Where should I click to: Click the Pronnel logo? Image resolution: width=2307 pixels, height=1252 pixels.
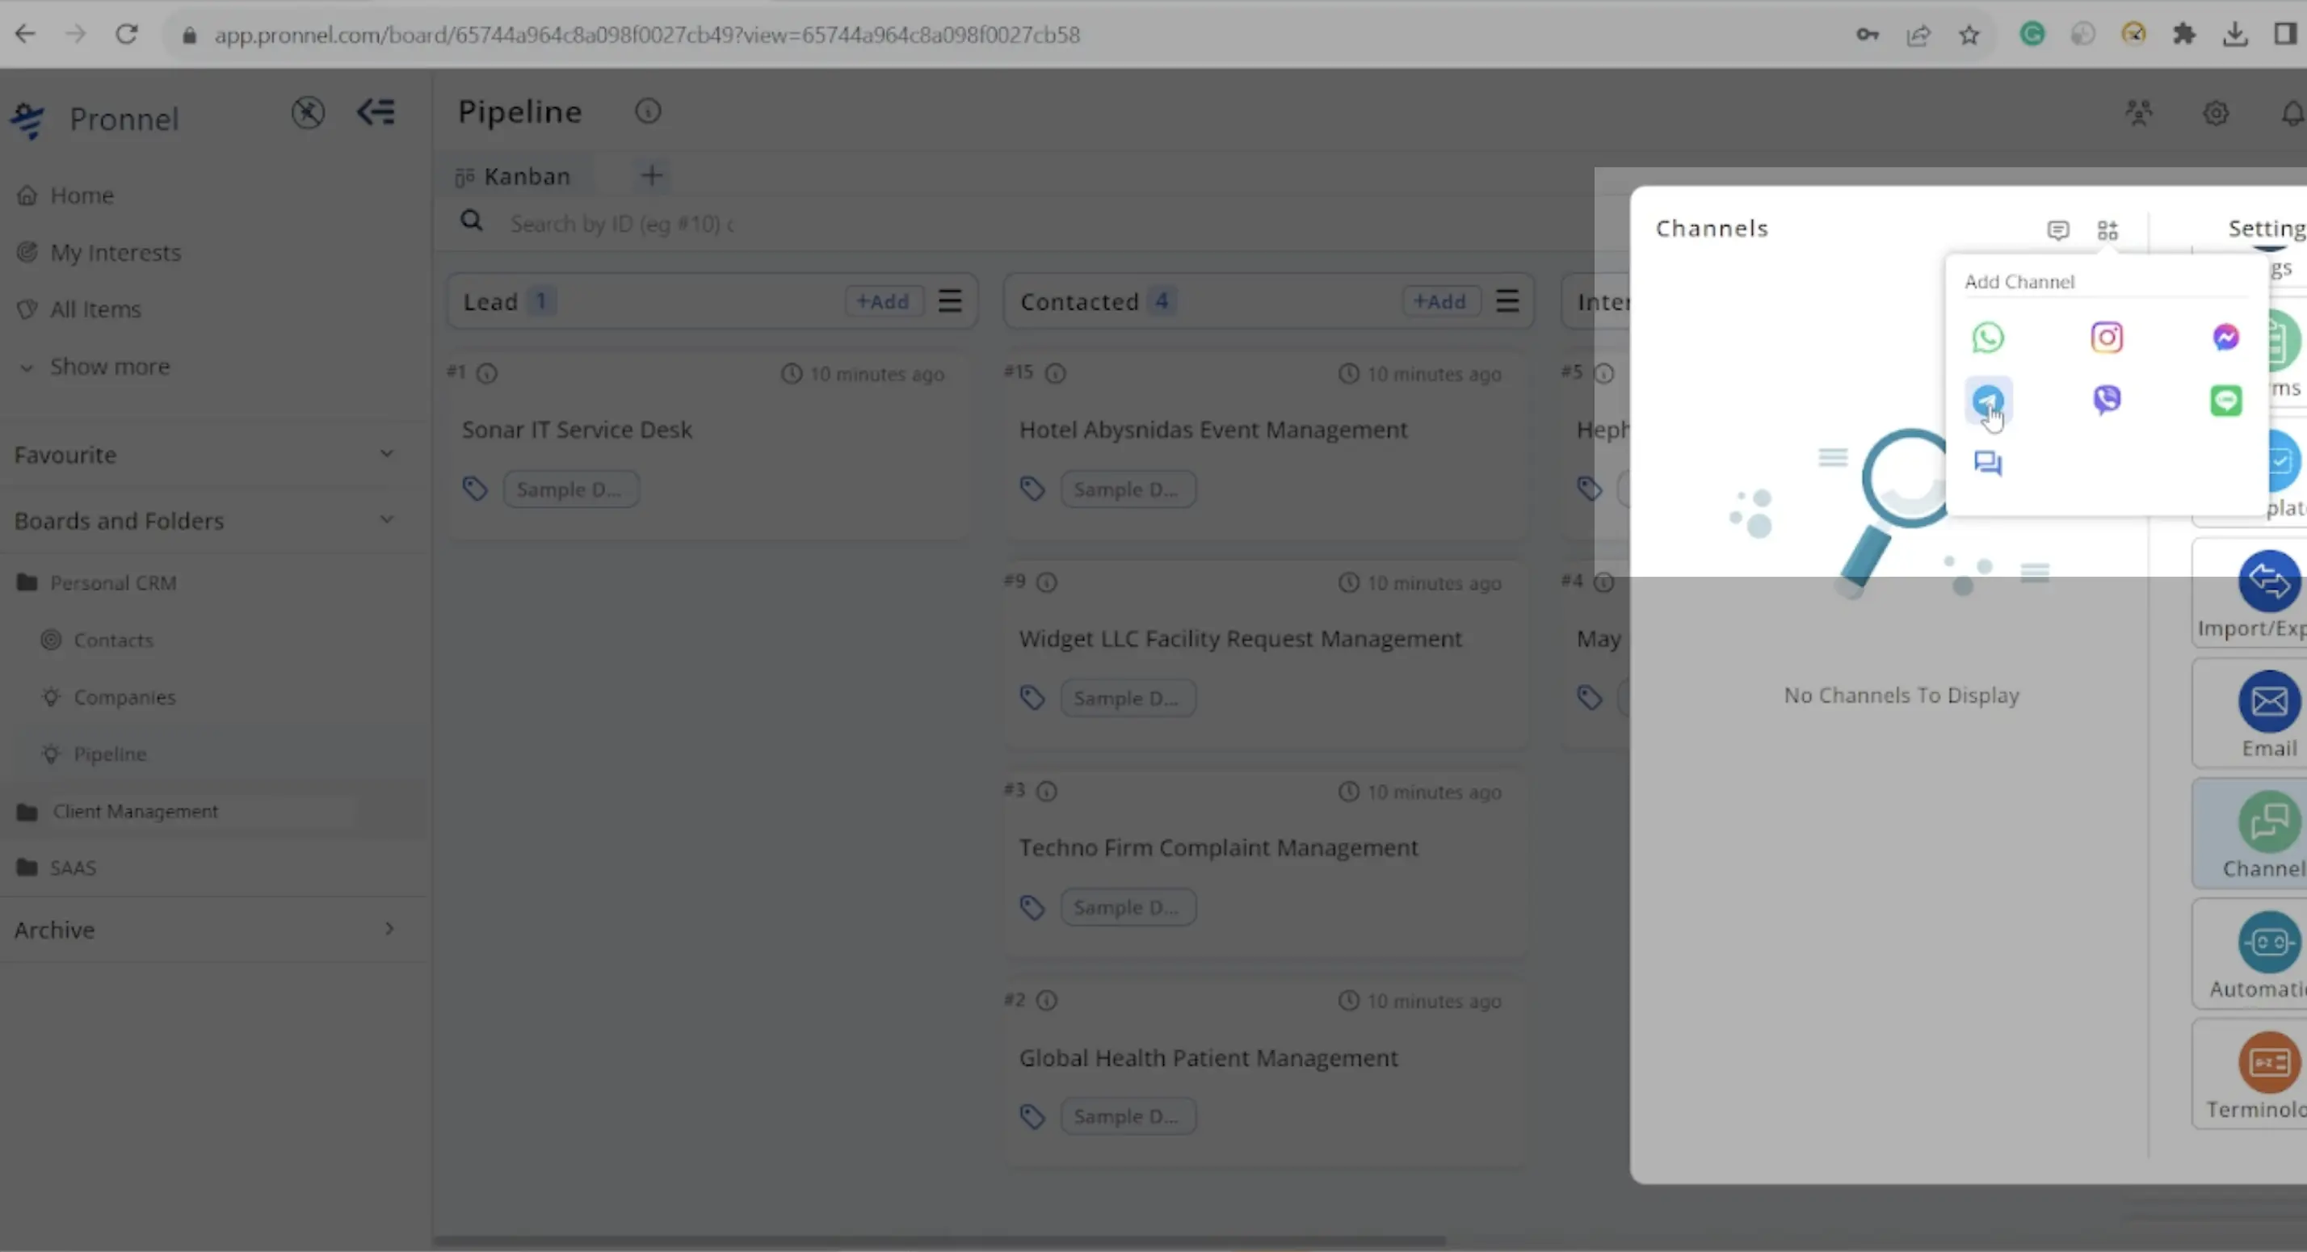point(27,119)
